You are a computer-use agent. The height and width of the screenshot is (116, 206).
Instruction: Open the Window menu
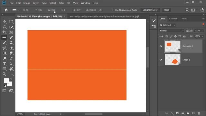tap(85, 3)
